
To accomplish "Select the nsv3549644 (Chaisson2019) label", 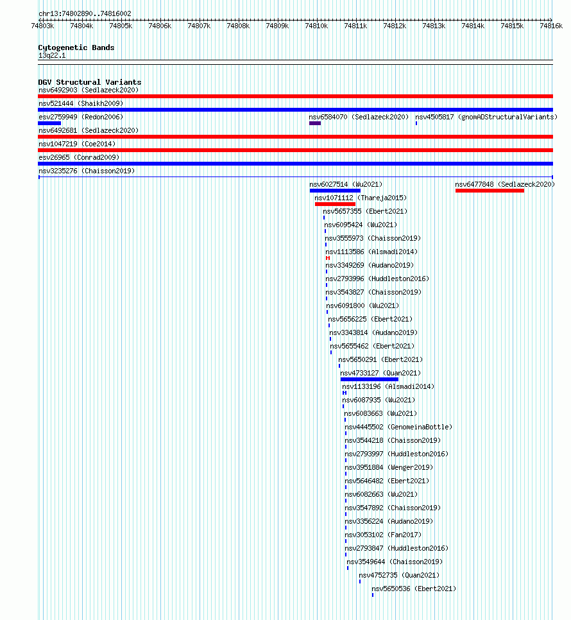I will tap(395, 562).
